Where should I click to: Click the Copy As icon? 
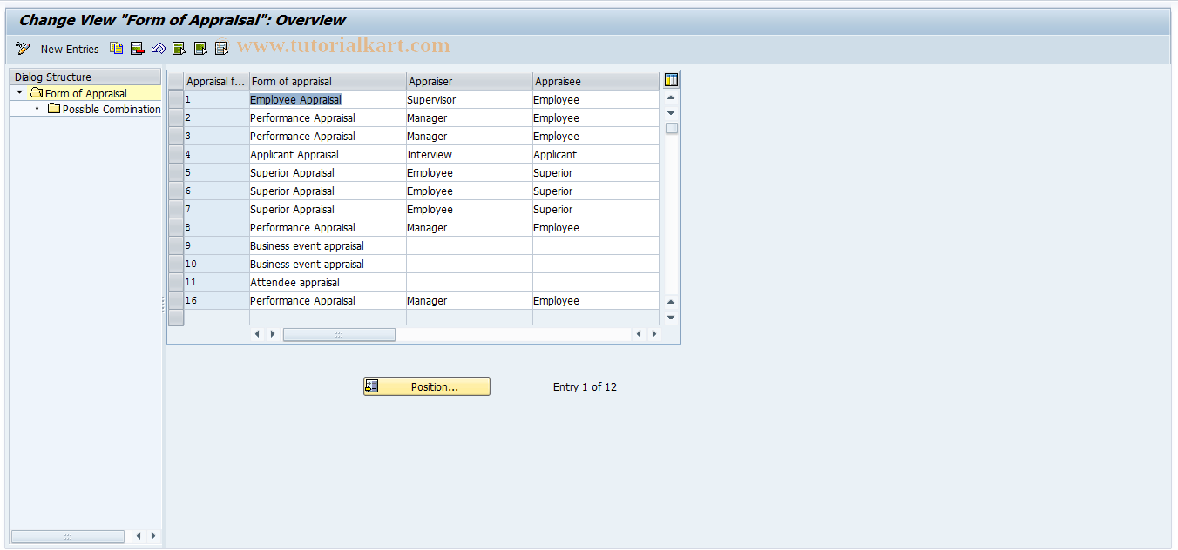coord(117,49)
